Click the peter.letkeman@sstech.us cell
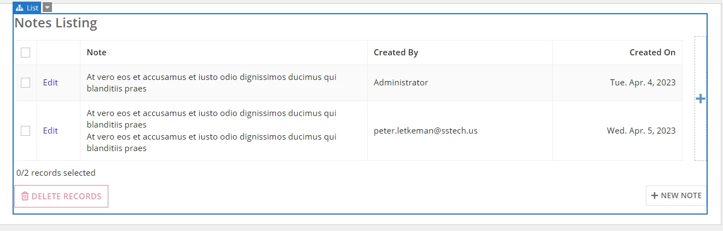The image size is (723, 231). tap(426, 131)
